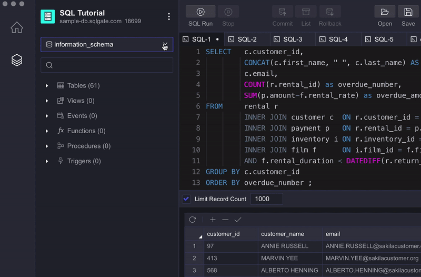This screenshot has width=421, height=277.
Task: Click the Procedures icon in tree
Action: (61, 146)
